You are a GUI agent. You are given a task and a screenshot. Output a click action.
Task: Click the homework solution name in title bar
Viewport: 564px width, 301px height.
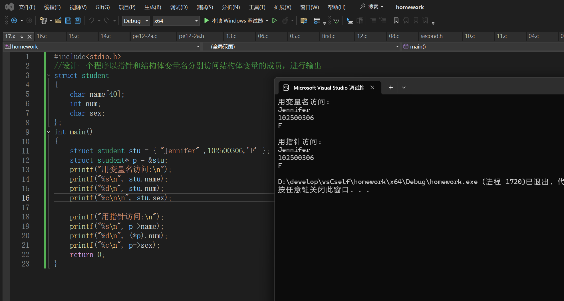(x=410, y=7)
